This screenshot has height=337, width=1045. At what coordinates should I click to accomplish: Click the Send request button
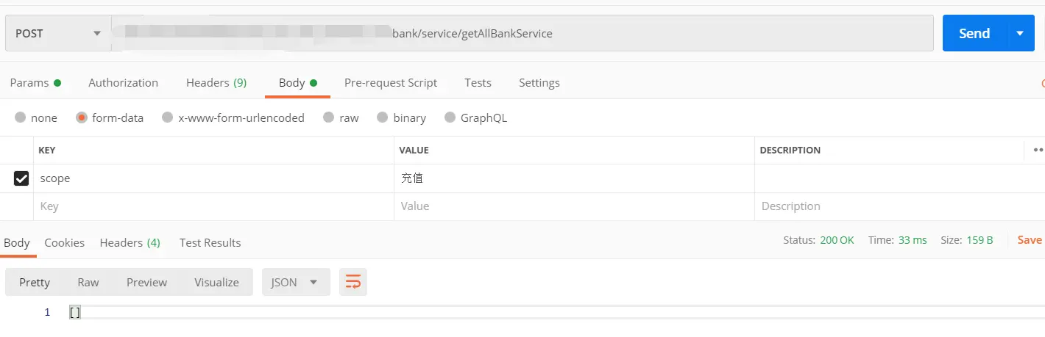click(974, 34)
